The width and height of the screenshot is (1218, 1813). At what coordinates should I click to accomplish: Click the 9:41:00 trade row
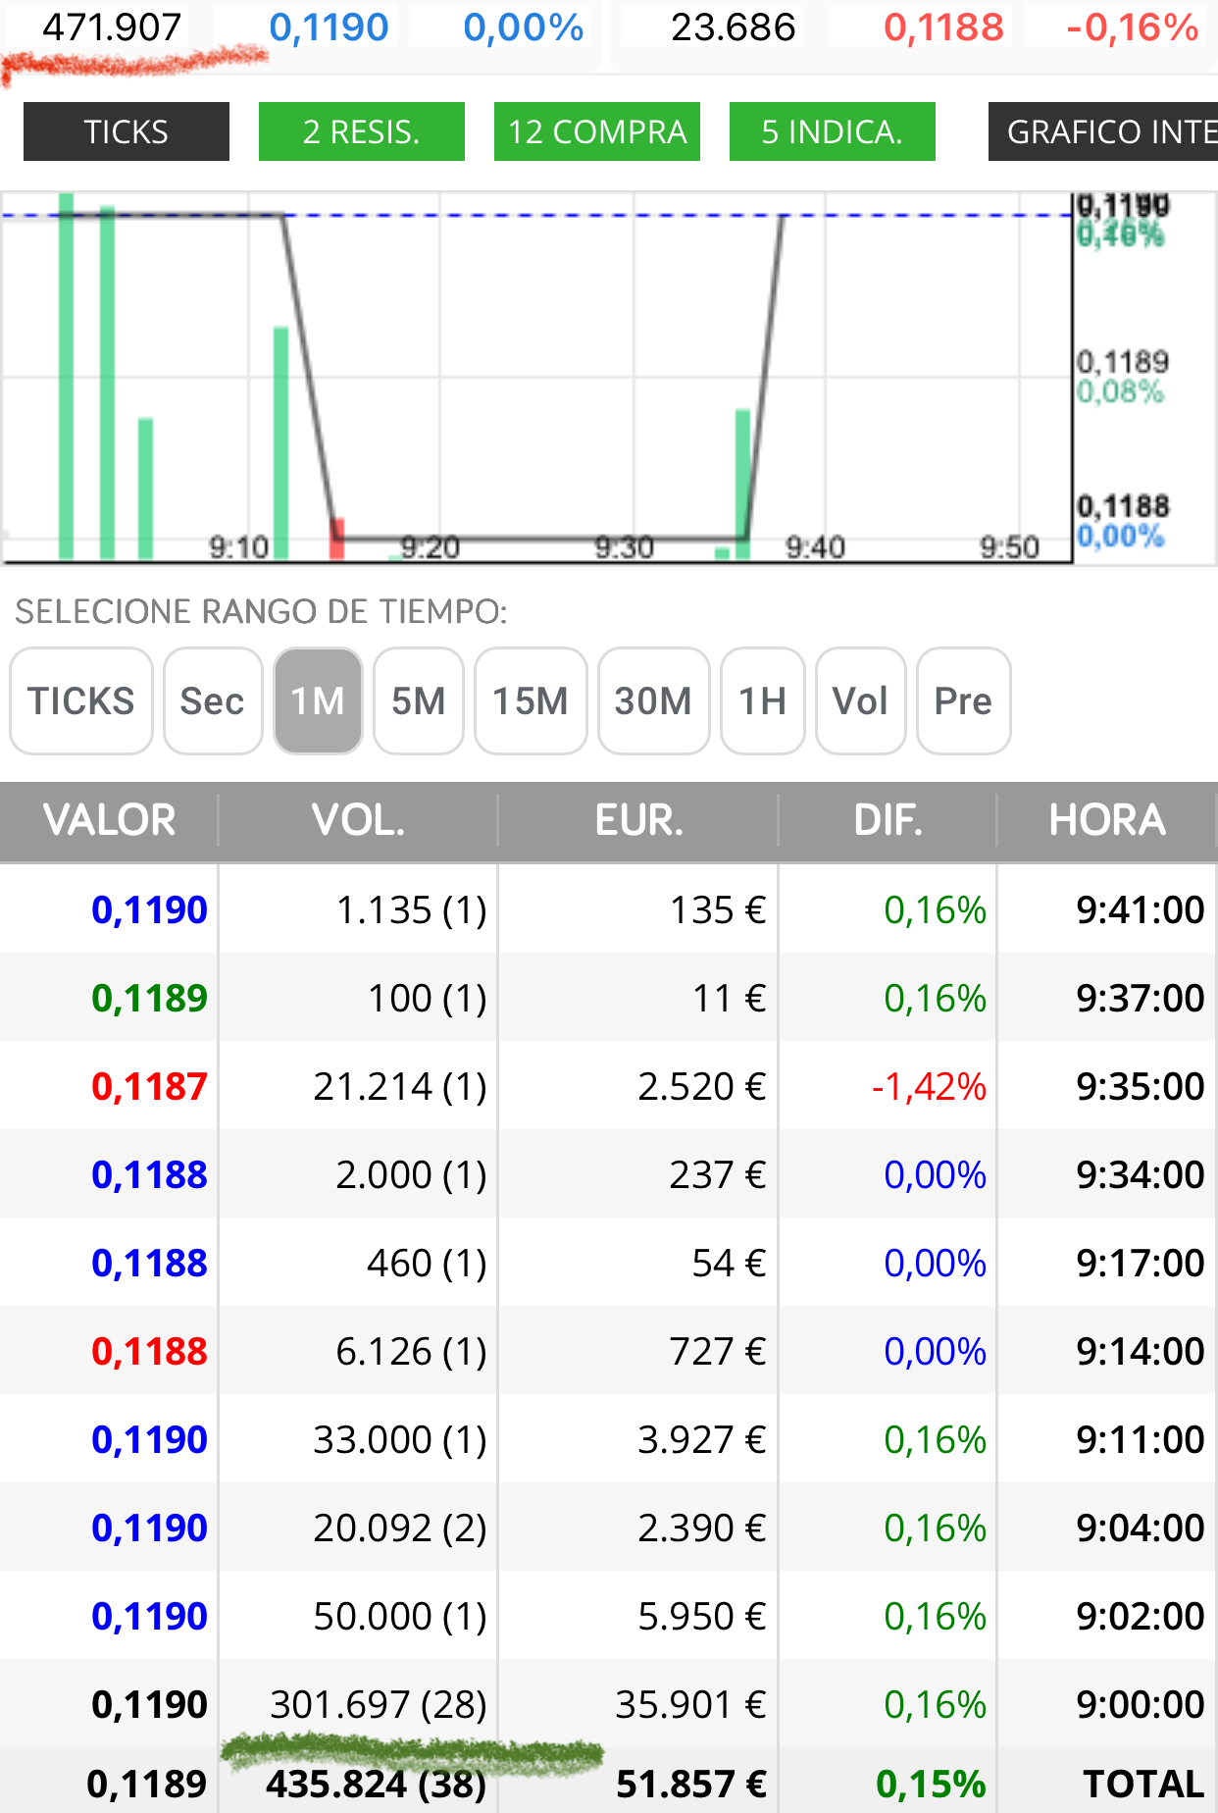click(x=609, y=909)
